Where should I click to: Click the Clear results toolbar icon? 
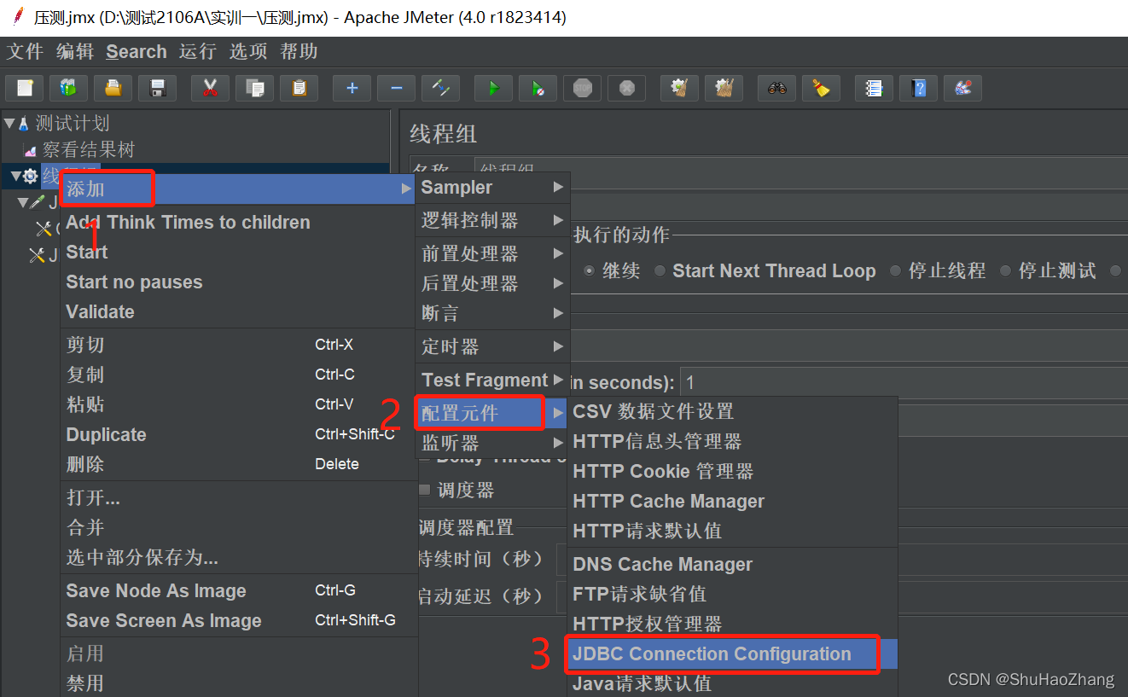tap(680, 88)
